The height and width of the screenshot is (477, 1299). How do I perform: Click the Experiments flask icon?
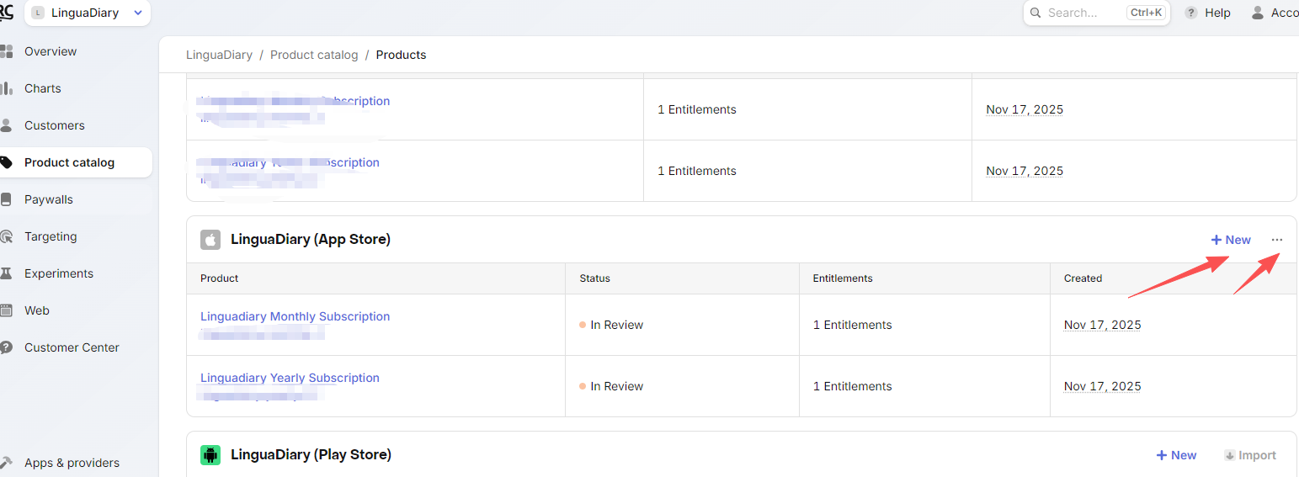coord(7,273)
